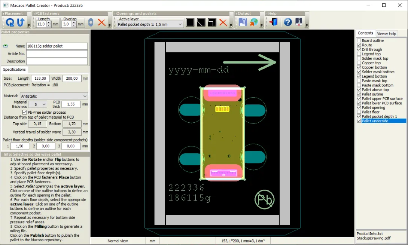The height and width of the screenshot is (245, 408).
Task: Click Vertical travel of solder wave field
Action: pos(72,132)
